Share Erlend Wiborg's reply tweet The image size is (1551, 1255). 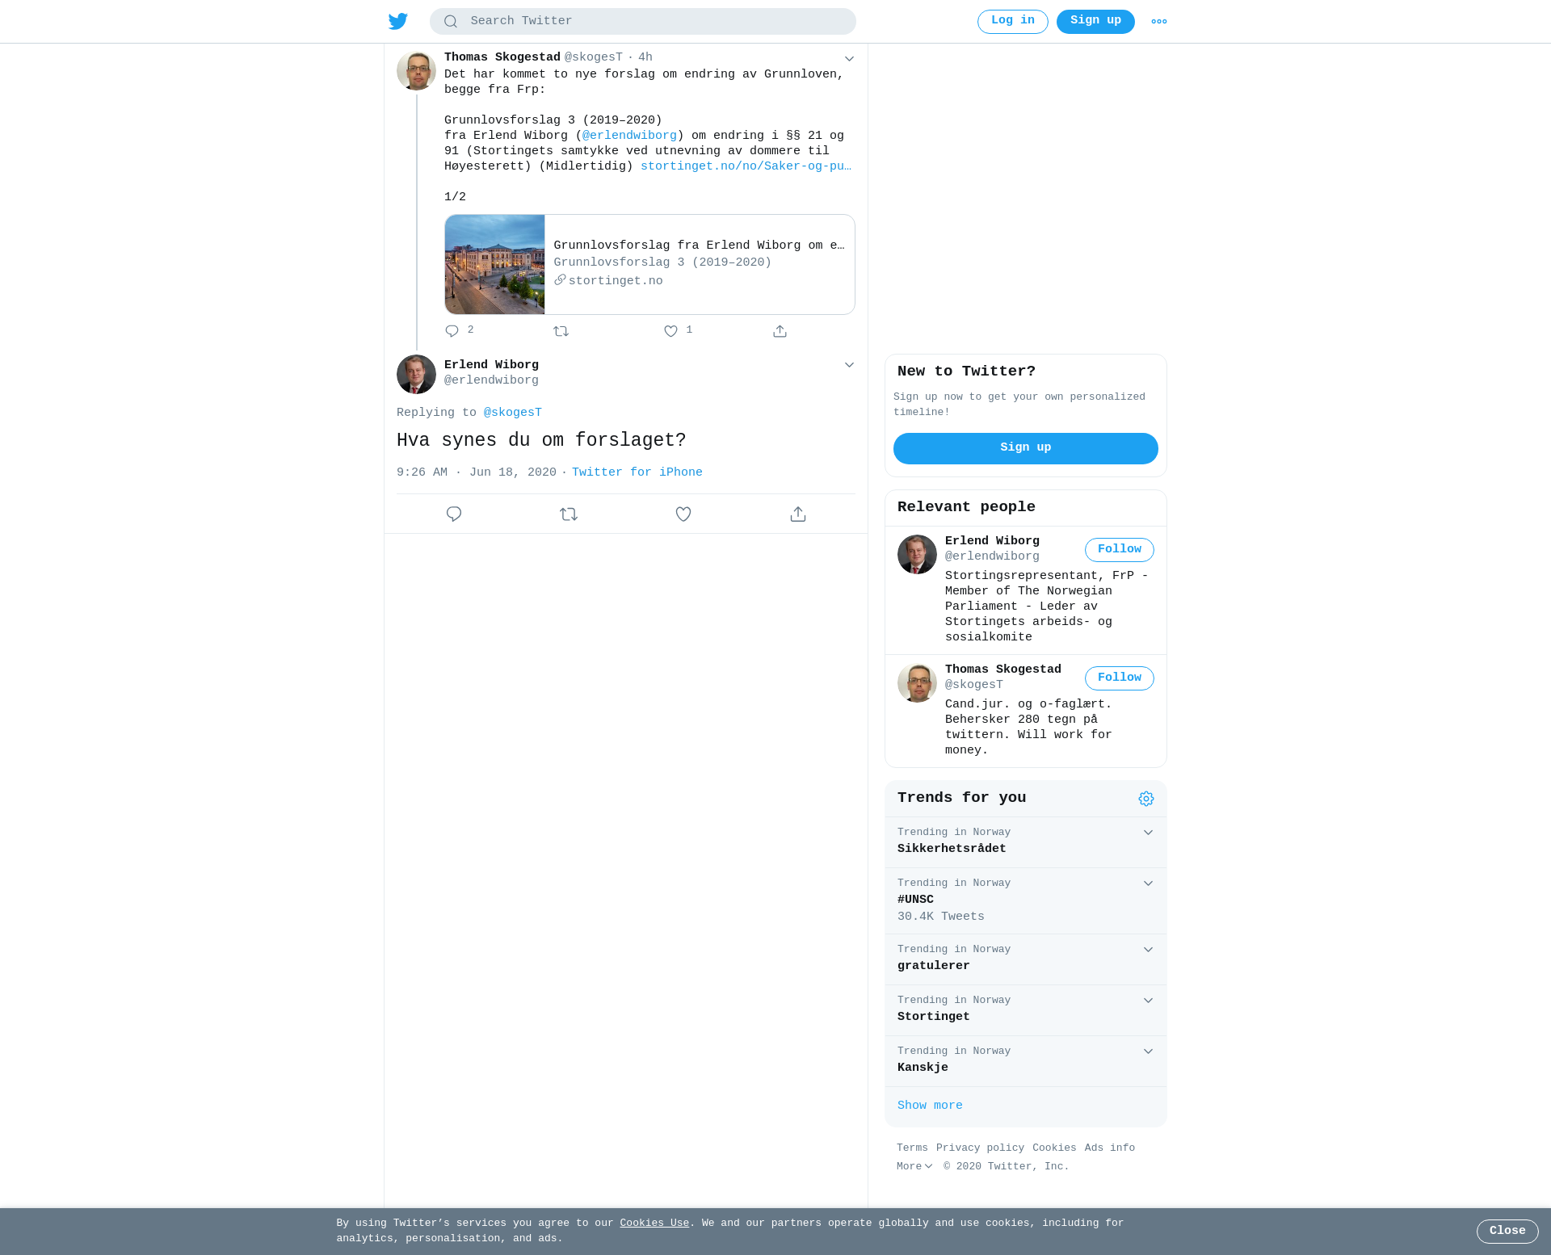click(x=798, y=514)
